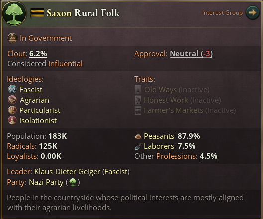Screen dimensions: 263x219
Task: Open Interest Group via arrow button
Action: 252,13
